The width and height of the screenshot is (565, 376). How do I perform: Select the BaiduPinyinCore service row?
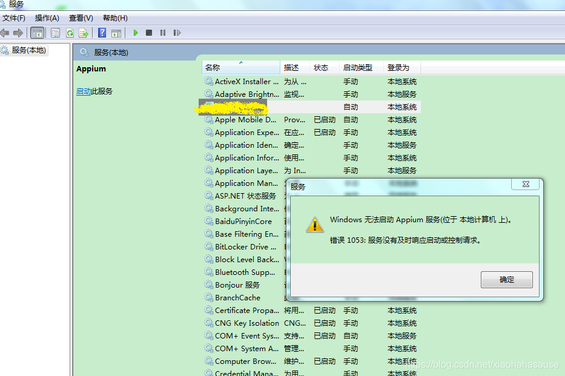[x=244, y=222]
